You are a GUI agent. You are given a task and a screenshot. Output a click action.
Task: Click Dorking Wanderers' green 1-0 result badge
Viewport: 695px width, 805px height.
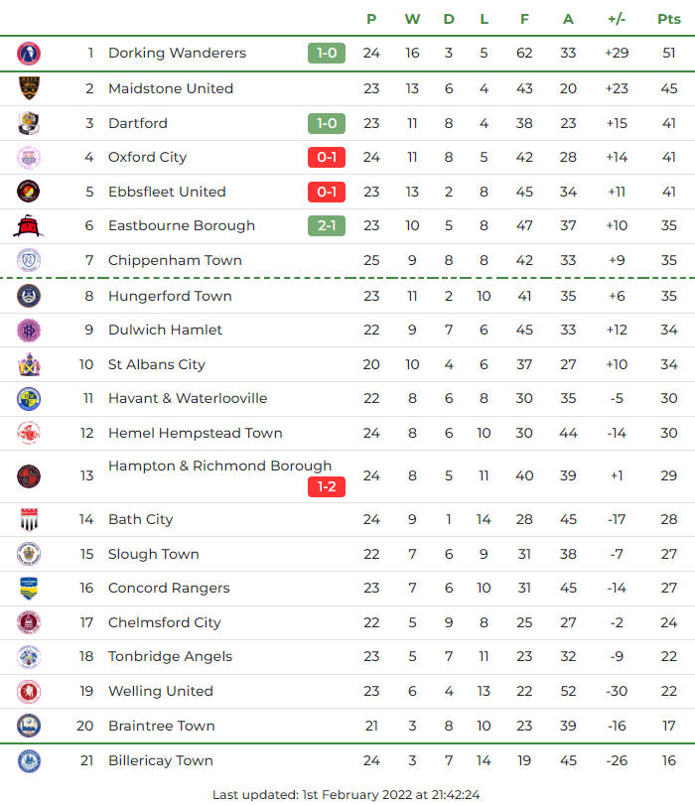coord(327,54)
